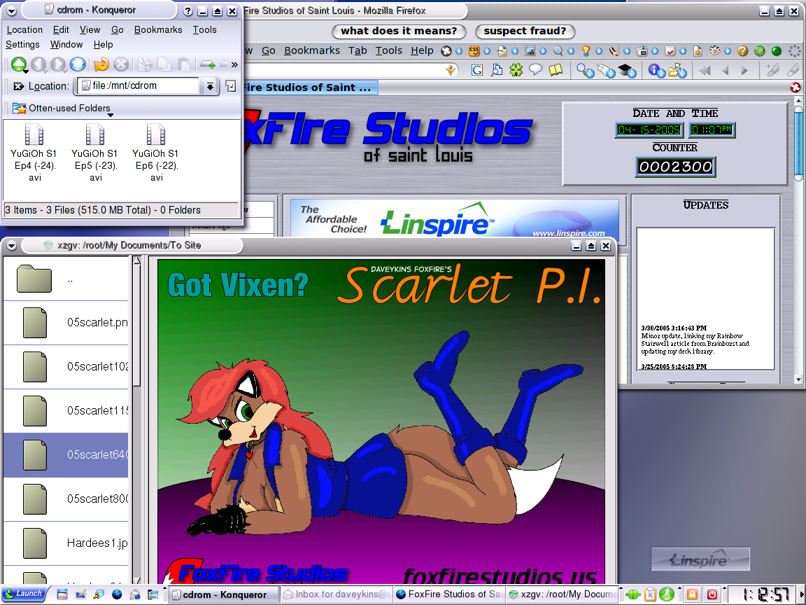Select the 05scarlet115 file in xzgv
The image size is (806, 605).
(66, 411)
